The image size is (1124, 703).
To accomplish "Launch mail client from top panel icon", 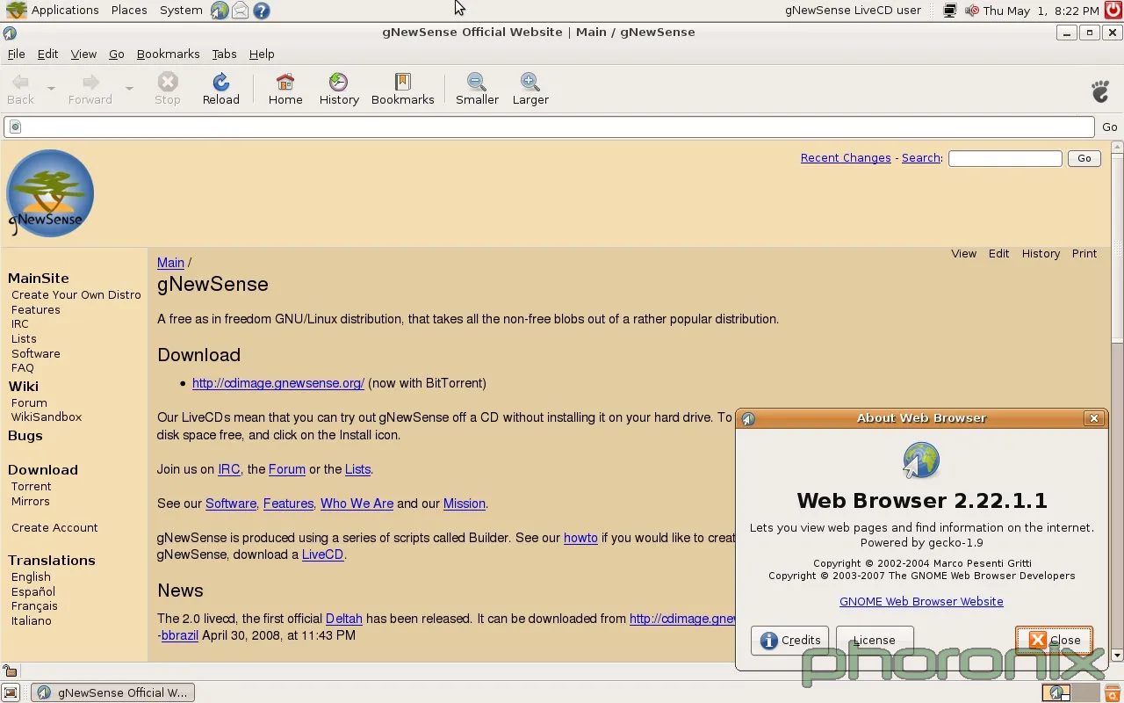I will click(x=240, y=11).
